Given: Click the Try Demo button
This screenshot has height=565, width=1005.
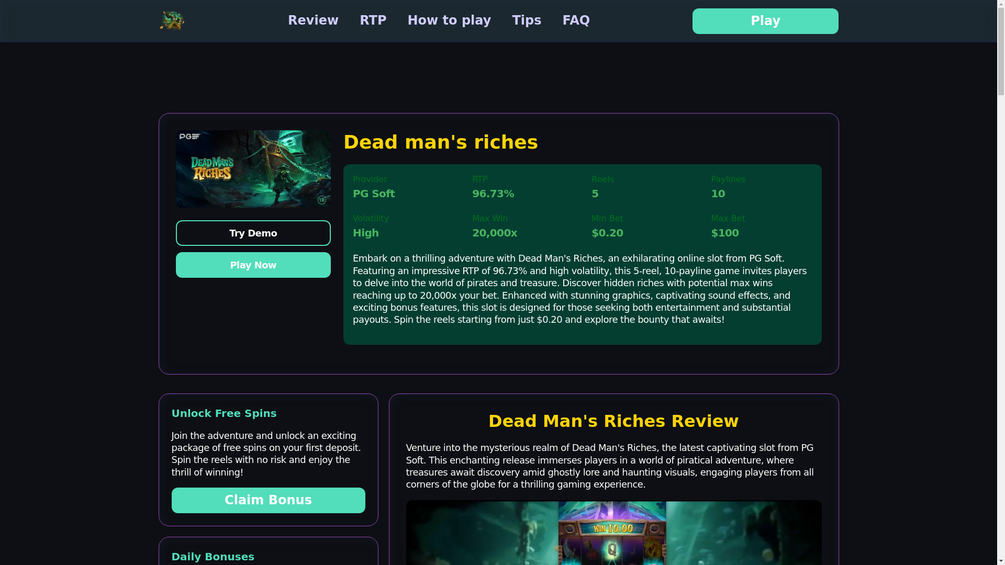Looking at the screenshot, I should [x=253, y=233].
